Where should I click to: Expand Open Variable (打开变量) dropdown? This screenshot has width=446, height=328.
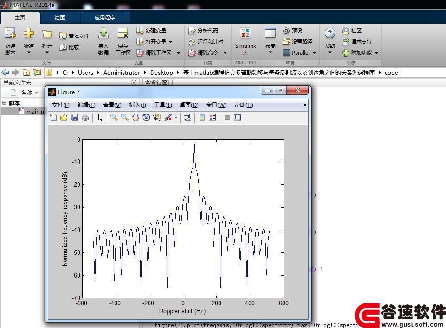pyautogui.click(x=171, y=42)
